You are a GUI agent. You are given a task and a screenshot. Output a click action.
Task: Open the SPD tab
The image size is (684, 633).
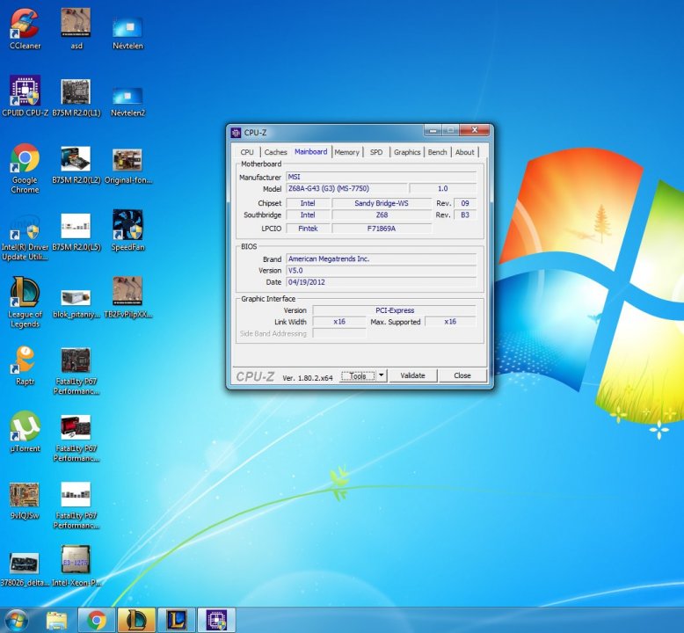[376, 152]
